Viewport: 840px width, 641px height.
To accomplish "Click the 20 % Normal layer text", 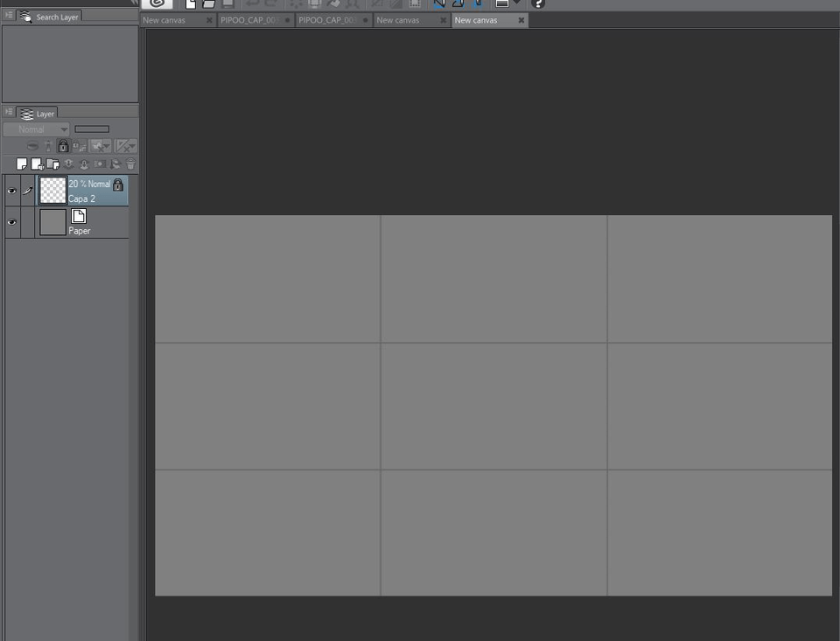I will coord(89,184).
